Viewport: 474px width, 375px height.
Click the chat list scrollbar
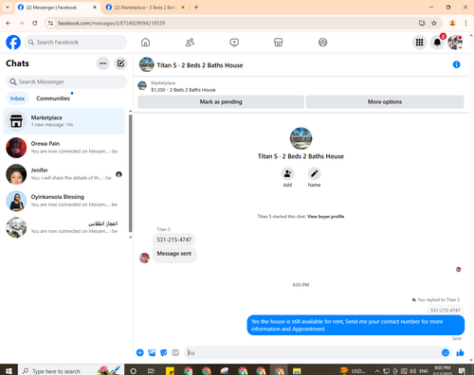[x=130, y=173]
